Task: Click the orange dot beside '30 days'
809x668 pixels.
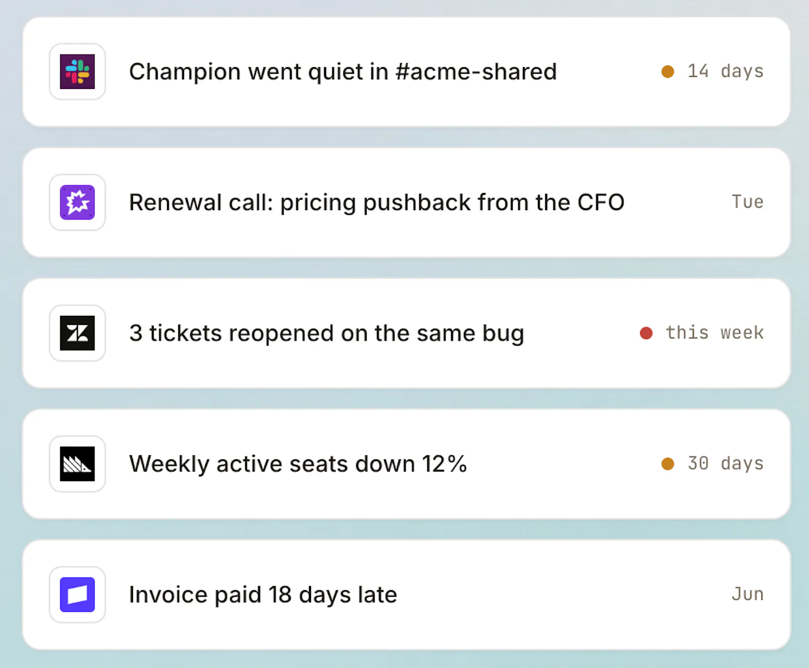Action: tap(667, 464)
